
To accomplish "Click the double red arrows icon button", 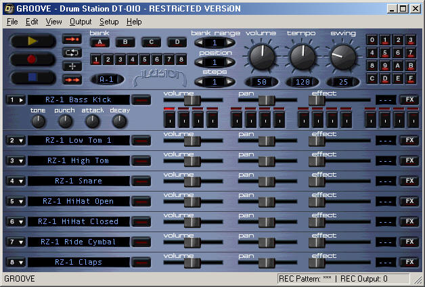I will pos(72,80).
